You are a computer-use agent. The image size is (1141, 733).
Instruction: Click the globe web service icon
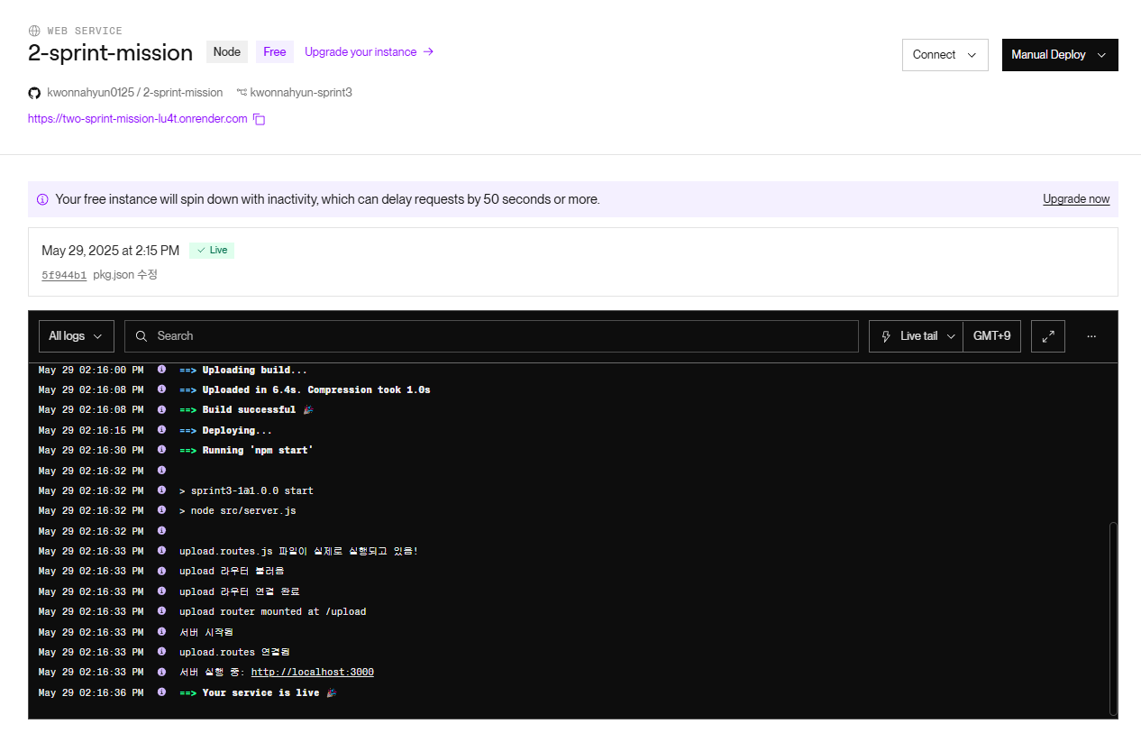click(34, 31)
